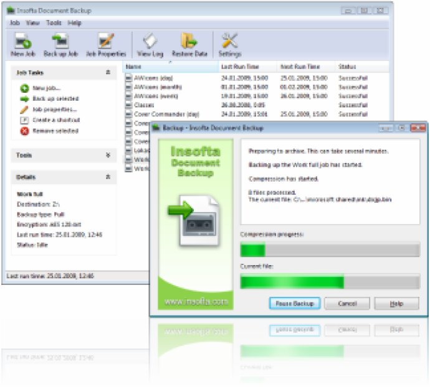Click the Back up selected link
Image resolution: width=430 pixels, height=387 pixels.
(55, 98)
